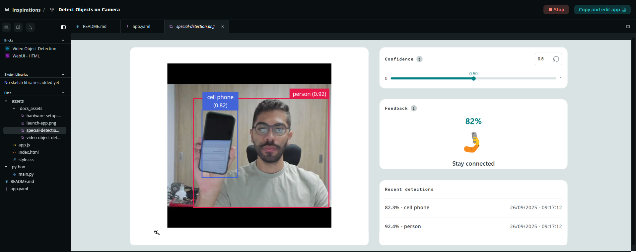
Task: Select special-detection file in tree
Action: click(35, 130)
